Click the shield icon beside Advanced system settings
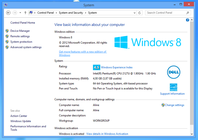The height and width of the screenshot is (140, 198). coord(7,47)
